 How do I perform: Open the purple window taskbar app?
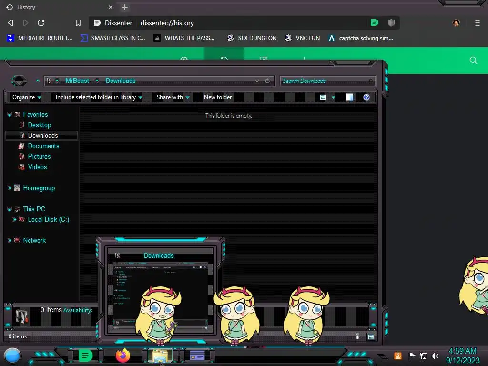point(197,356)
